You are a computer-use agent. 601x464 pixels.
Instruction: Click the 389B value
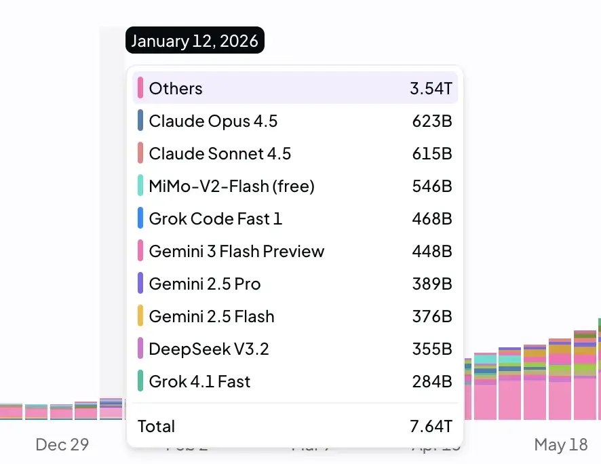click(x=432, y=284)
